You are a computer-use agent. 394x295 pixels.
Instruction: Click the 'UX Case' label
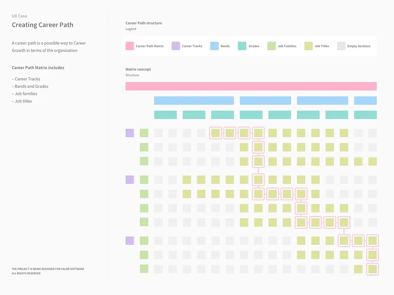click(x=19, y=16)
